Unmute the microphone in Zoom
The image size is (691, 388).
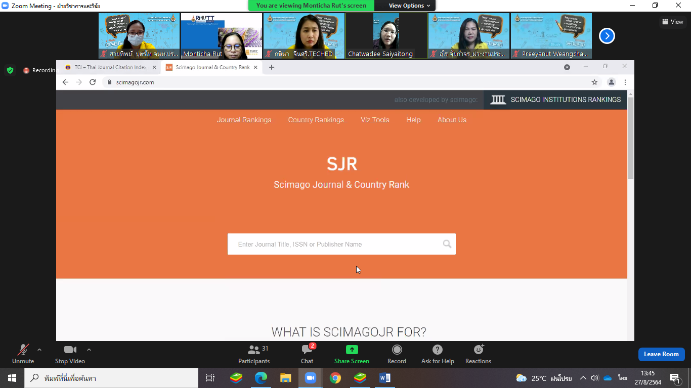tap(23, 354)
